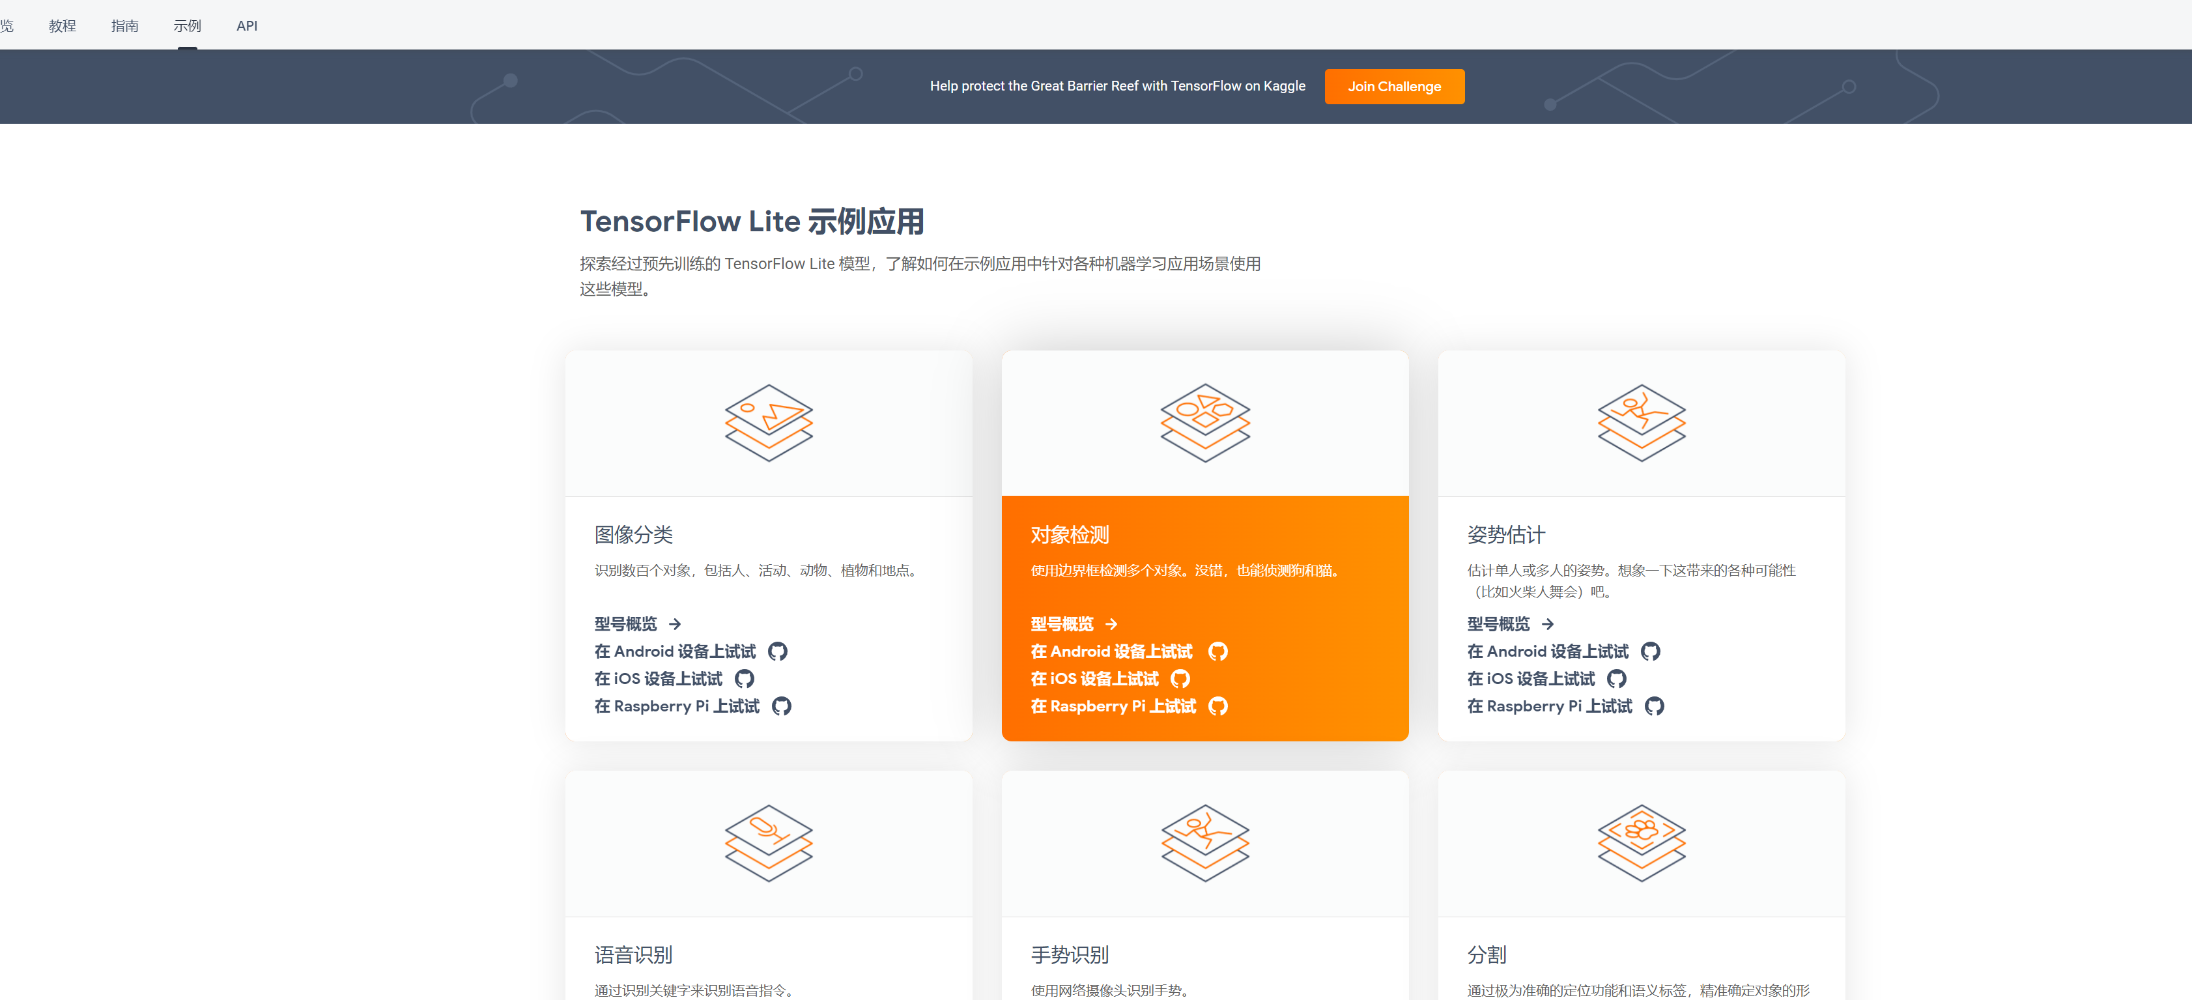Viewport: 2192px width, 1000px height.
Task: Click the 姿势估计 card title
Action: [x=1506, y=534]
